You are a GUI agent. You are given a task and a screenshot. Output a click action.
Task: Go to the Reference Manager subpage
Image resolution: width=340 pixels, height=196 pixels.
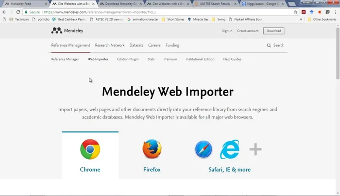coord(65,59)
